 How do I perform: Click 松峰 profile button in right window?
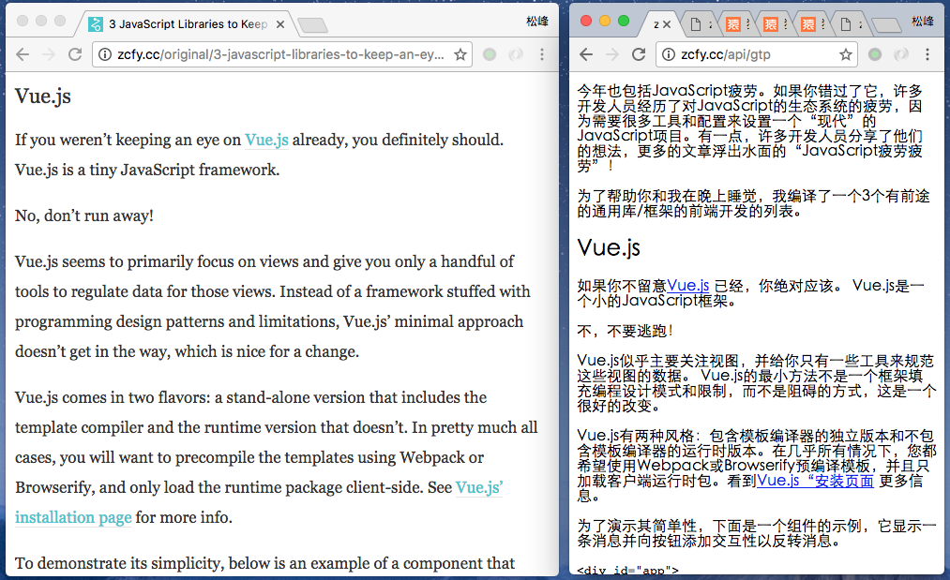(923, 22)
